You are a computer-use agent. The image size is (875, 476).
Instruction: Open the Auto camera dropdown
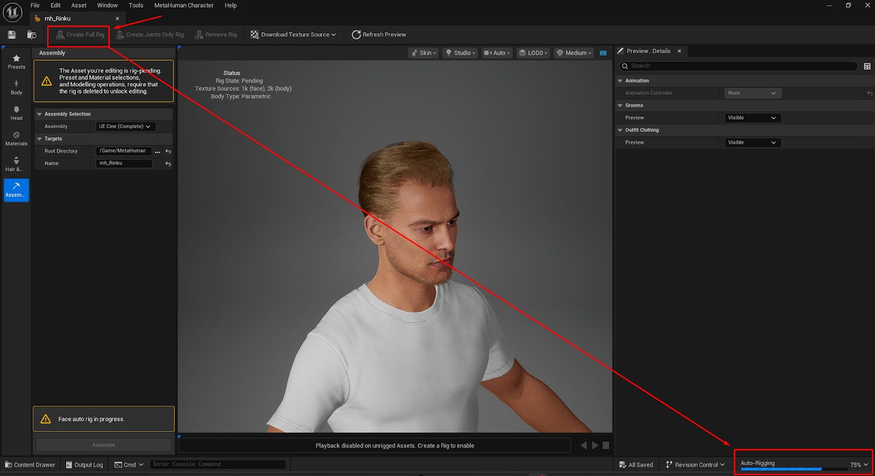point(497,53)
